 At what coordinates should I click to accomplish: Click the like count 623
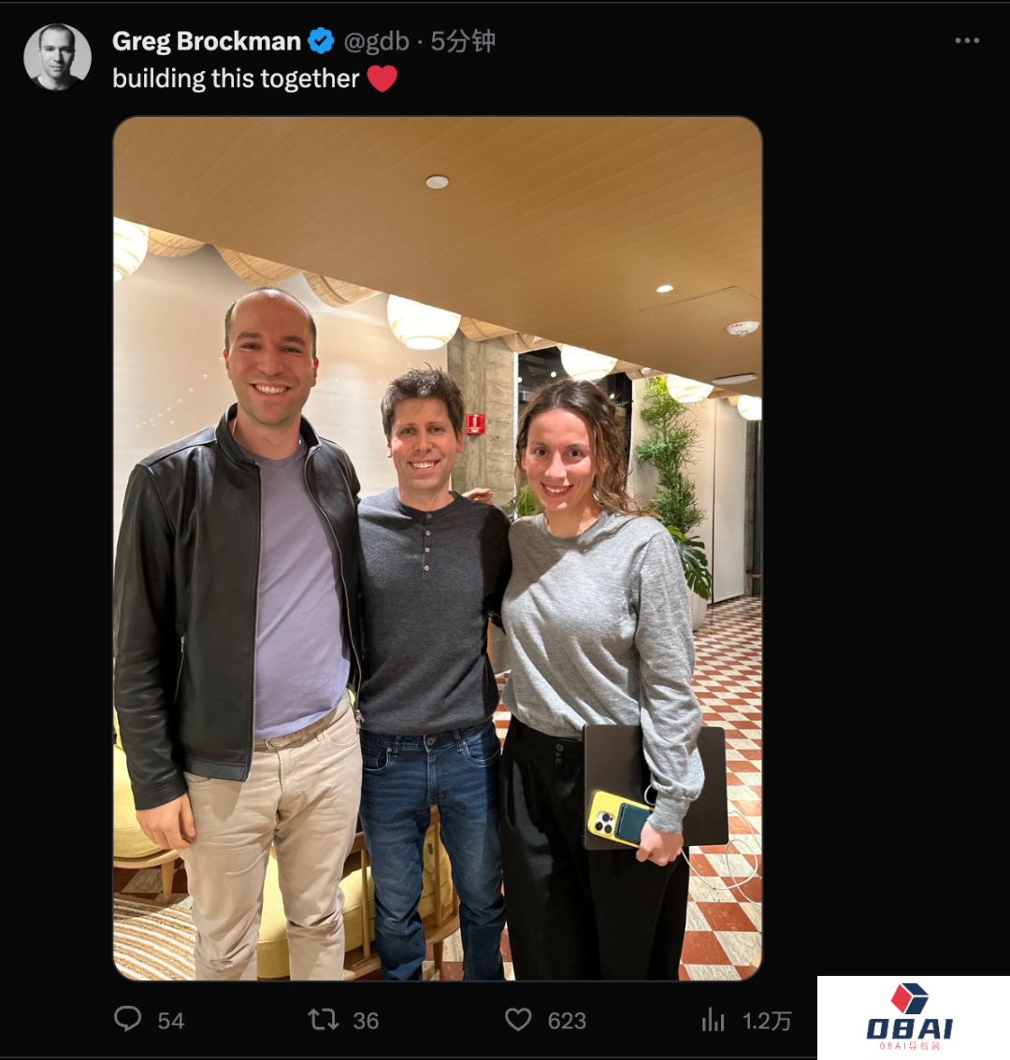click(567, 1021)
